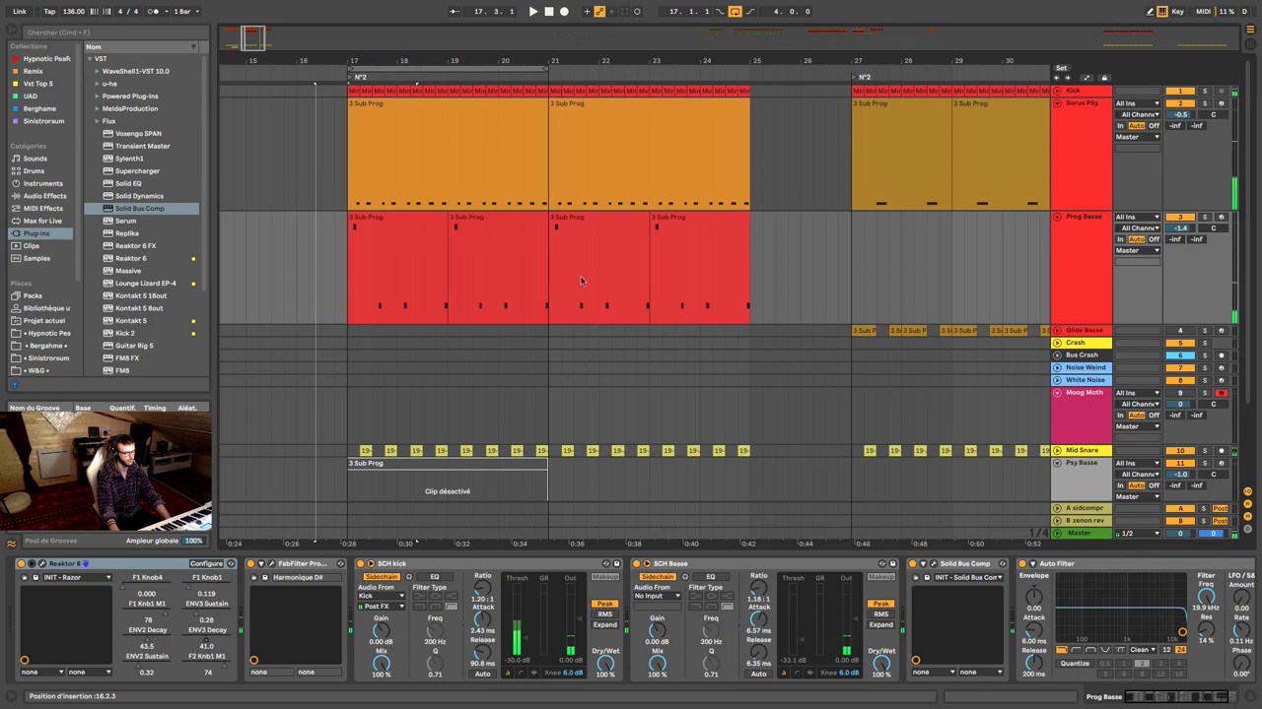
Task: Open Max for Live category
Action: [x=42, y=222]
